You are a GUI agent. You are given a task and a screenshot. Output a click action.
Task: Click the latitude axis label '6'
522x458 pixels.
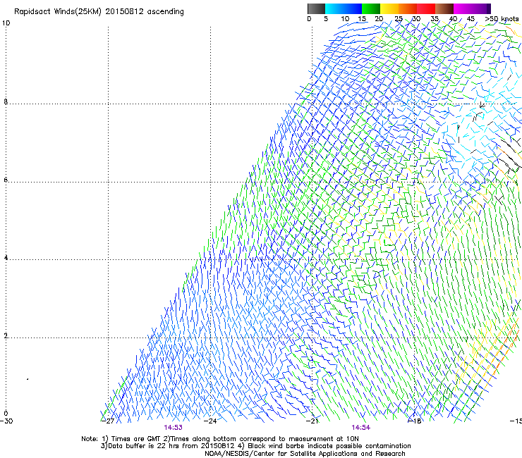click(6, 180)
